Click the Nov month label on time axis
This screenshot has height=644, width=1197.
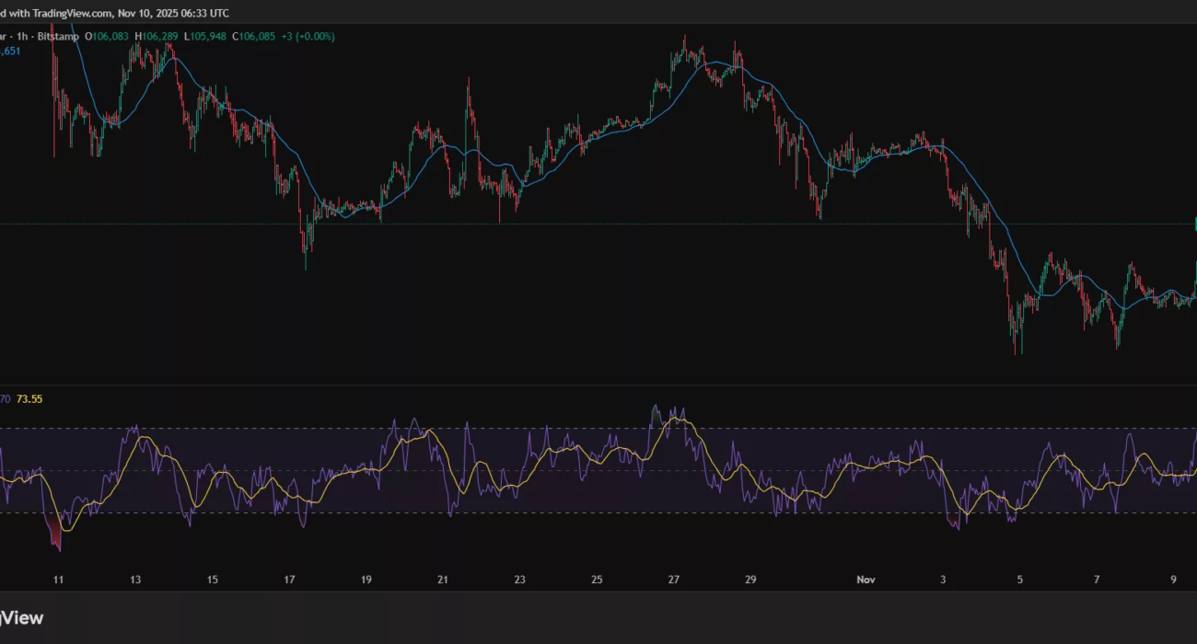coord(865,580)
